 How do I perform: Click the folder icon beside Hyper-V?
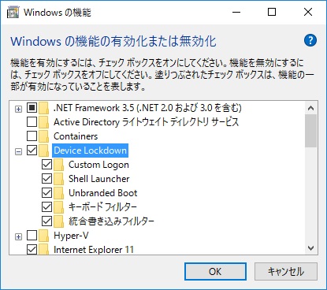point(44,236)
